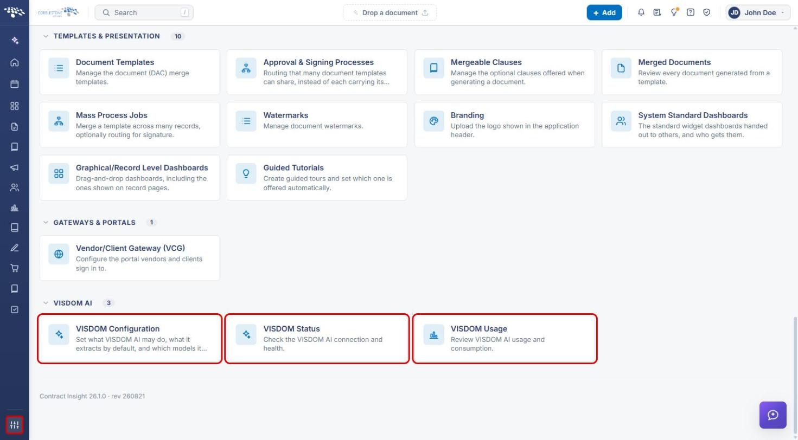
Task: Open the shield check icon in header
Action: pyautogui.click(x=707, y=12)
